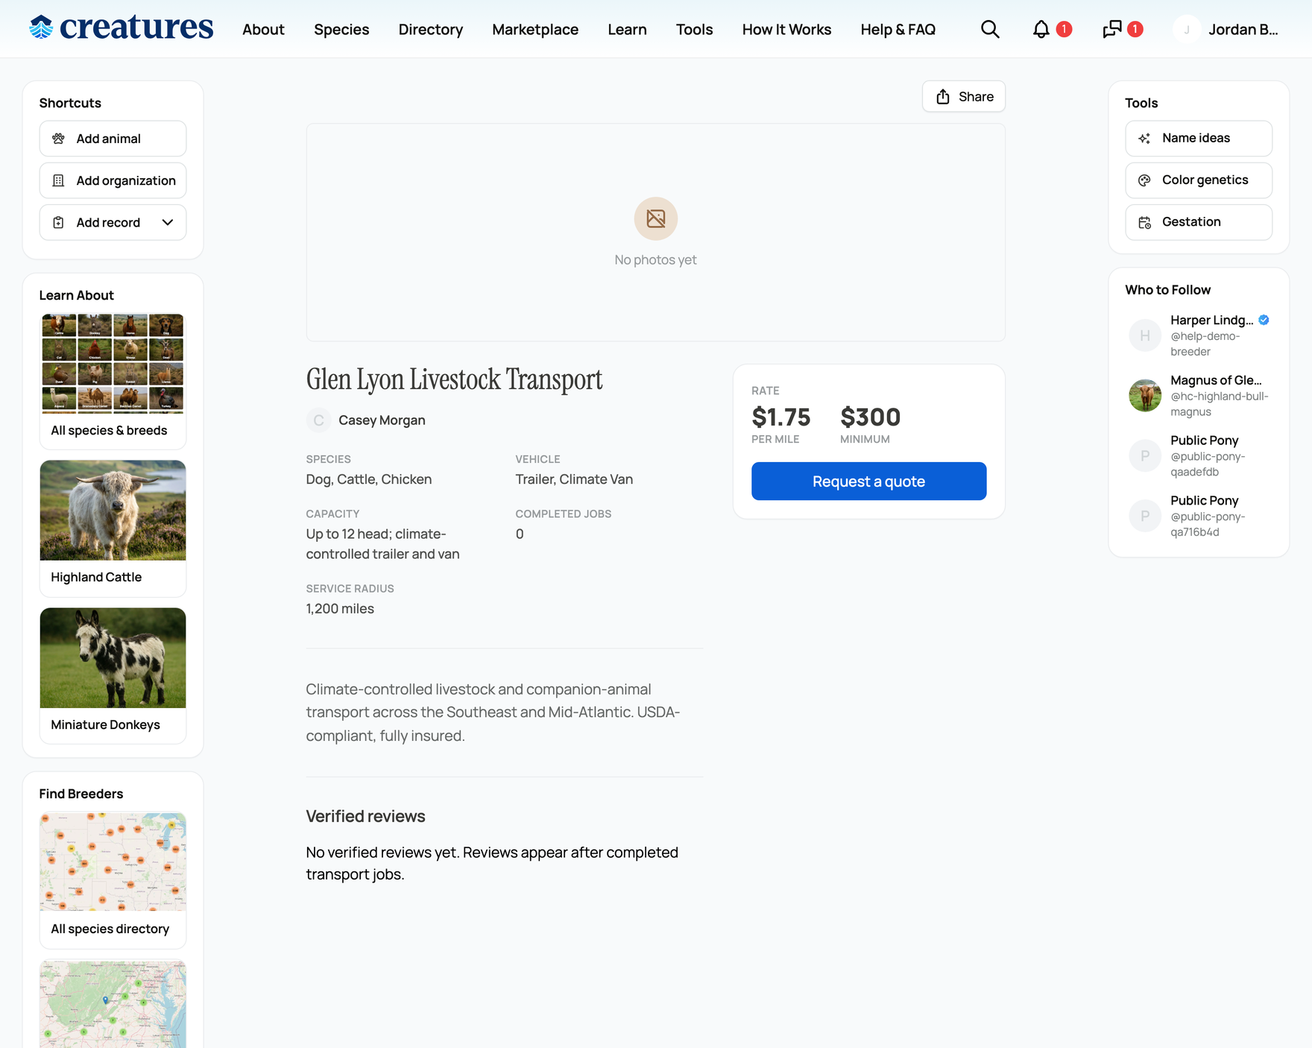1312x1048 pixels.
Task: Go to How It Works
Action: (x=786, y=29)
